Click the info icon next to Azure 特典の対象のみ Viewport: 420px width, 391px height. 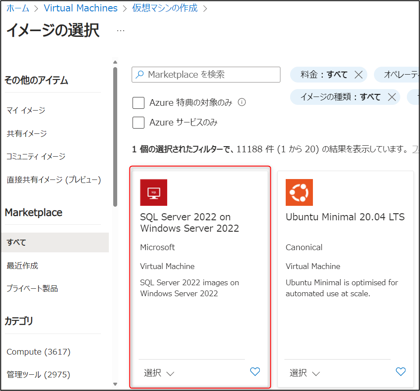242,102
